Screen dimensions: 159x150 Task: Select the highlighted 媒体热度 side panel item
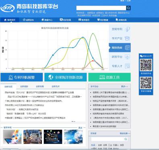click(x=120, y=48)
